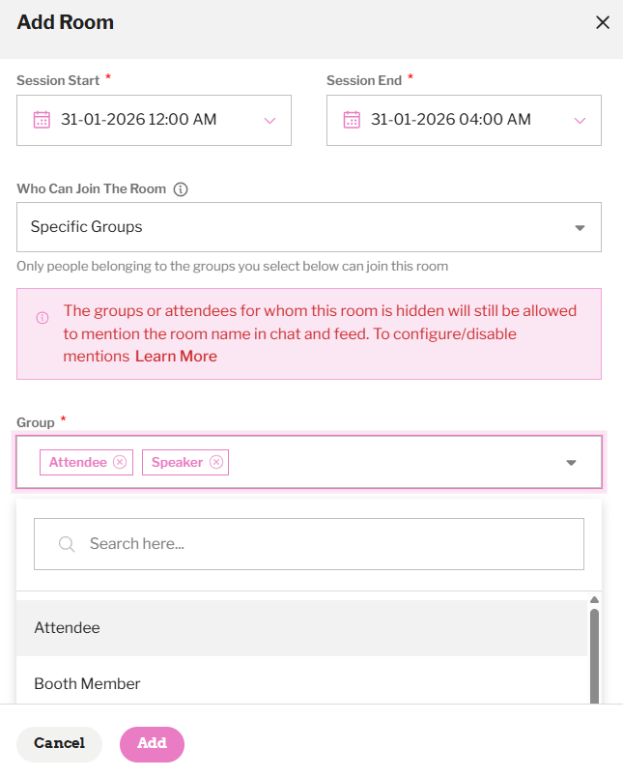
Task: Click the Search here input field
Action: coord(309,544)
